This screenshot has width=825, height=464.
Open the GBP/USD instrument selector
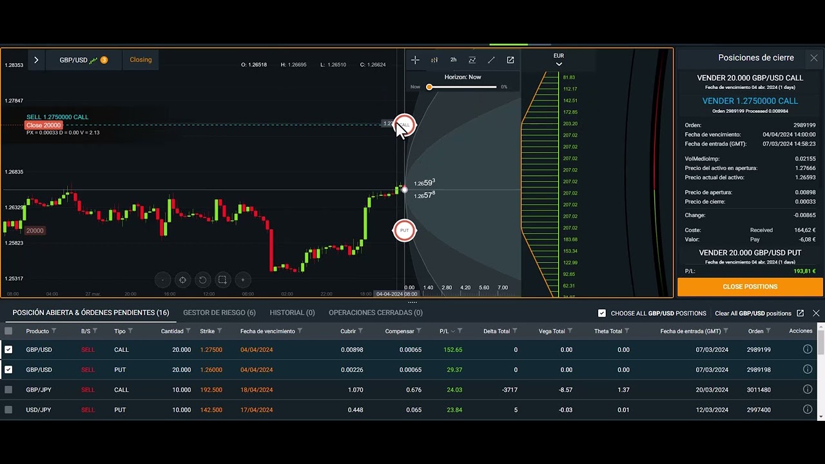coord(83,60)
